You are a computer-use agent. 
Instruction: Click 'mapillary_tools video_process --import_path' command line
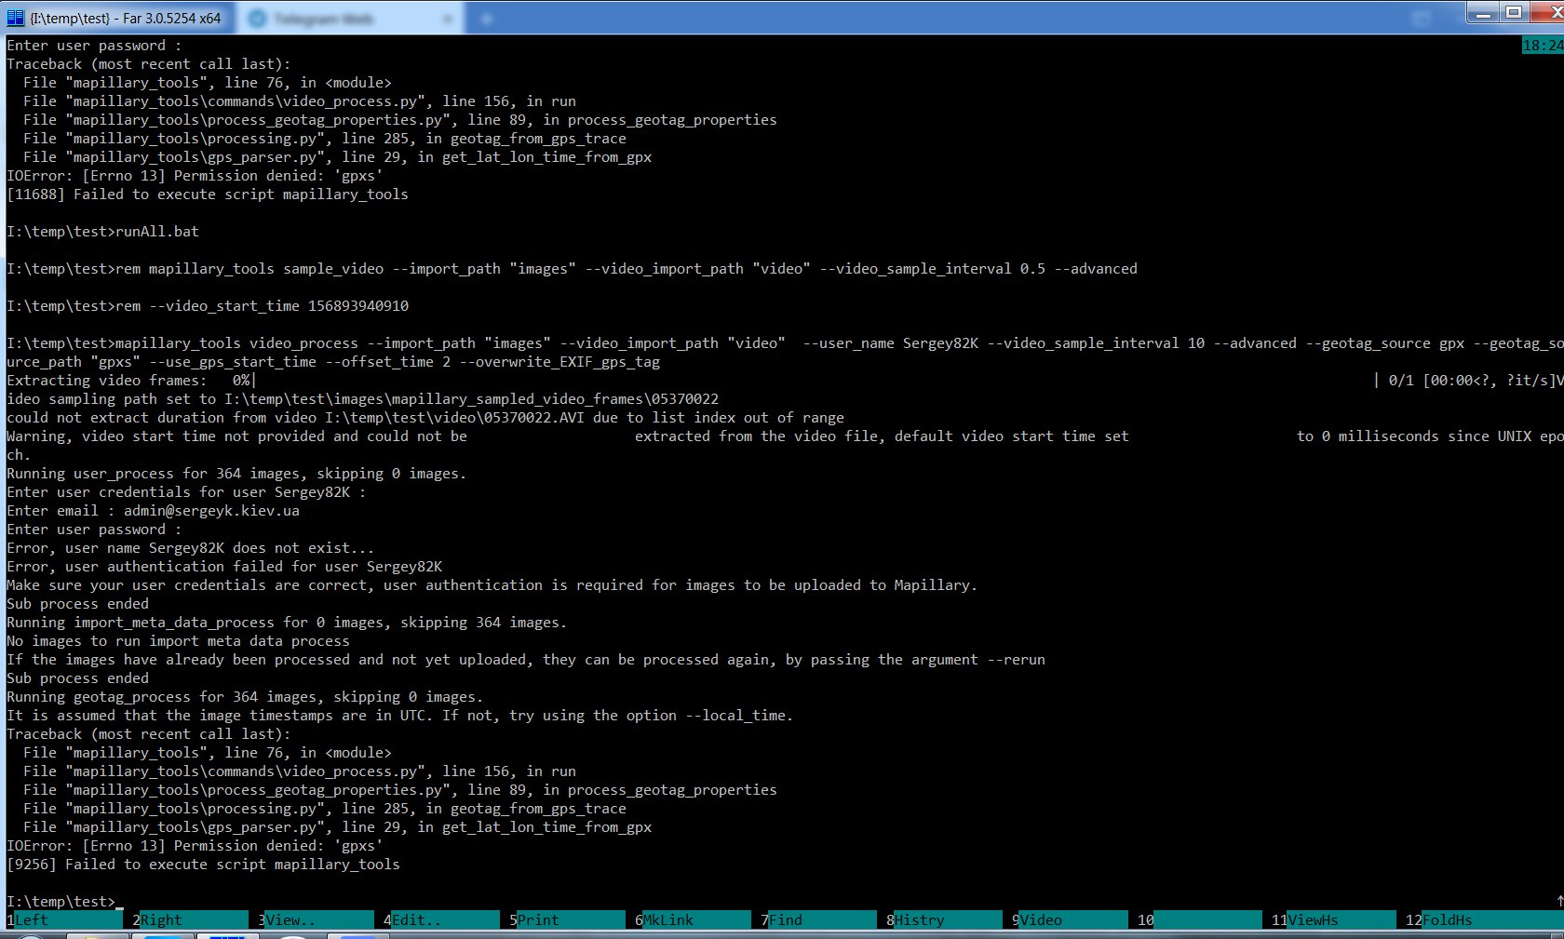(785, 352)
